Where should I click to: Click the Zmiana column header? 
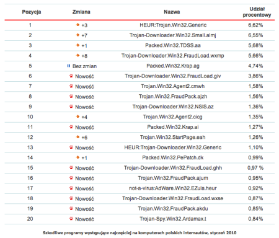81,12
